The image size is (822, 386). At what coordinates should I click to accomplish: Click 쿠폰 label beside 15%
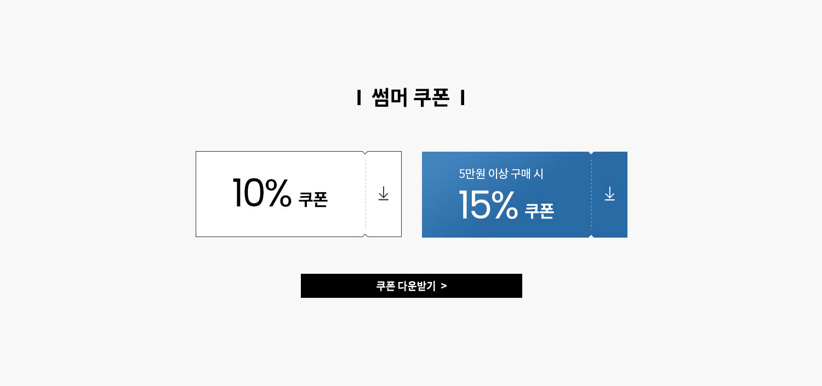click(x=539, y=211)
